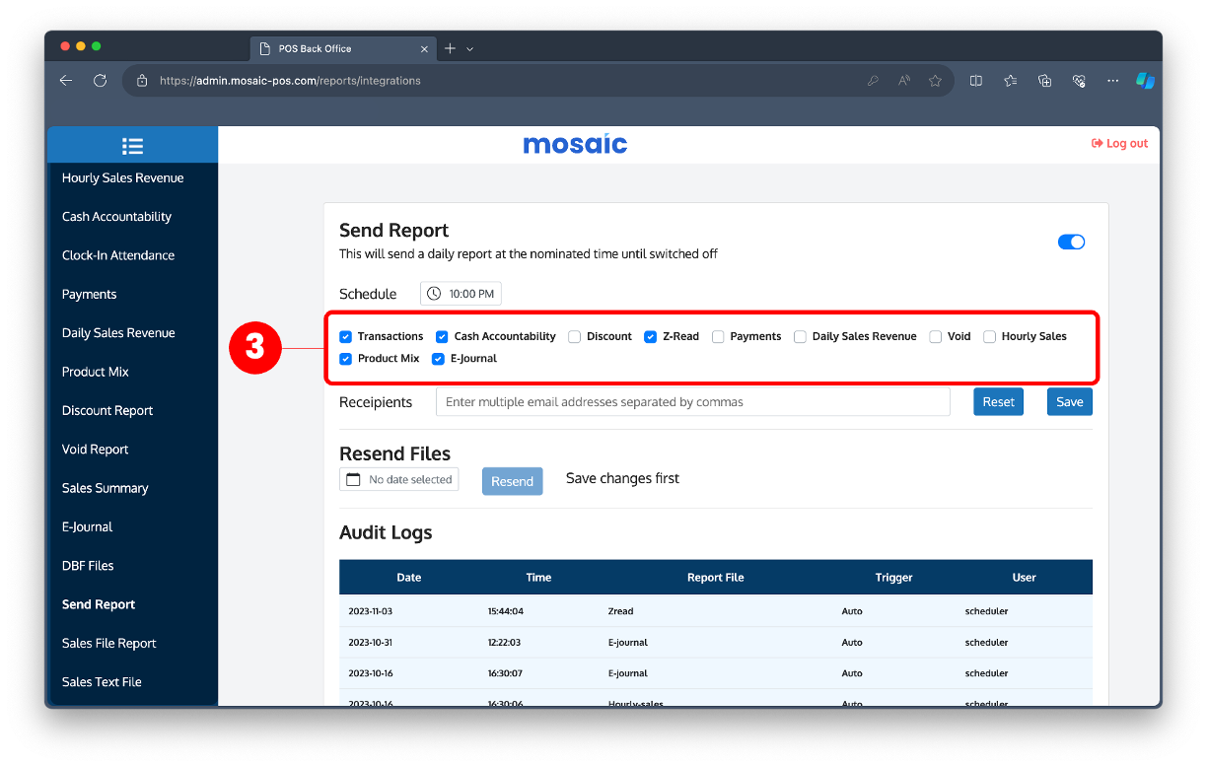Click the Save button
The height and width of the screenshot is (767, 1207).
(x=1069, y=401)
